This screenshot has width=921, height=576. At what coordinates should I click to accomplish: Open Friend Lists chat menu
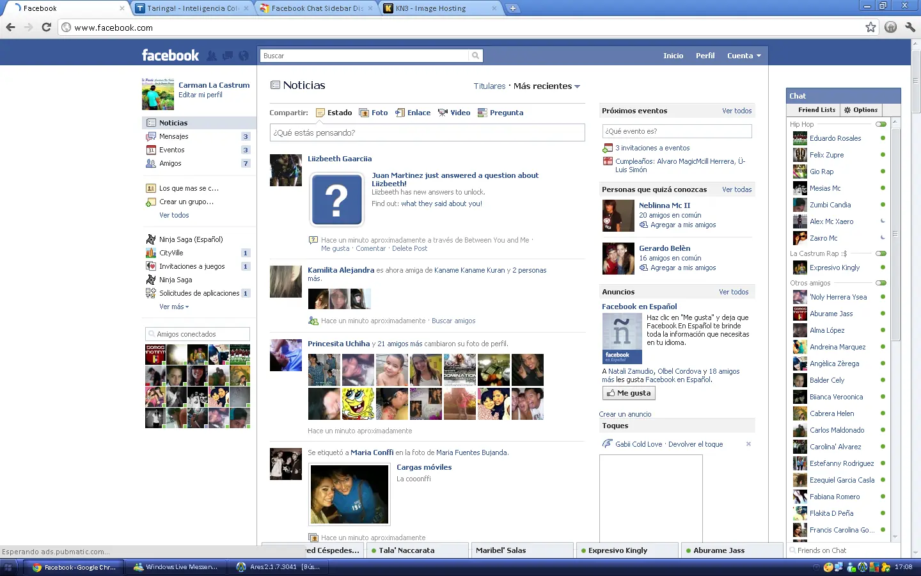[x=817, y=110]
